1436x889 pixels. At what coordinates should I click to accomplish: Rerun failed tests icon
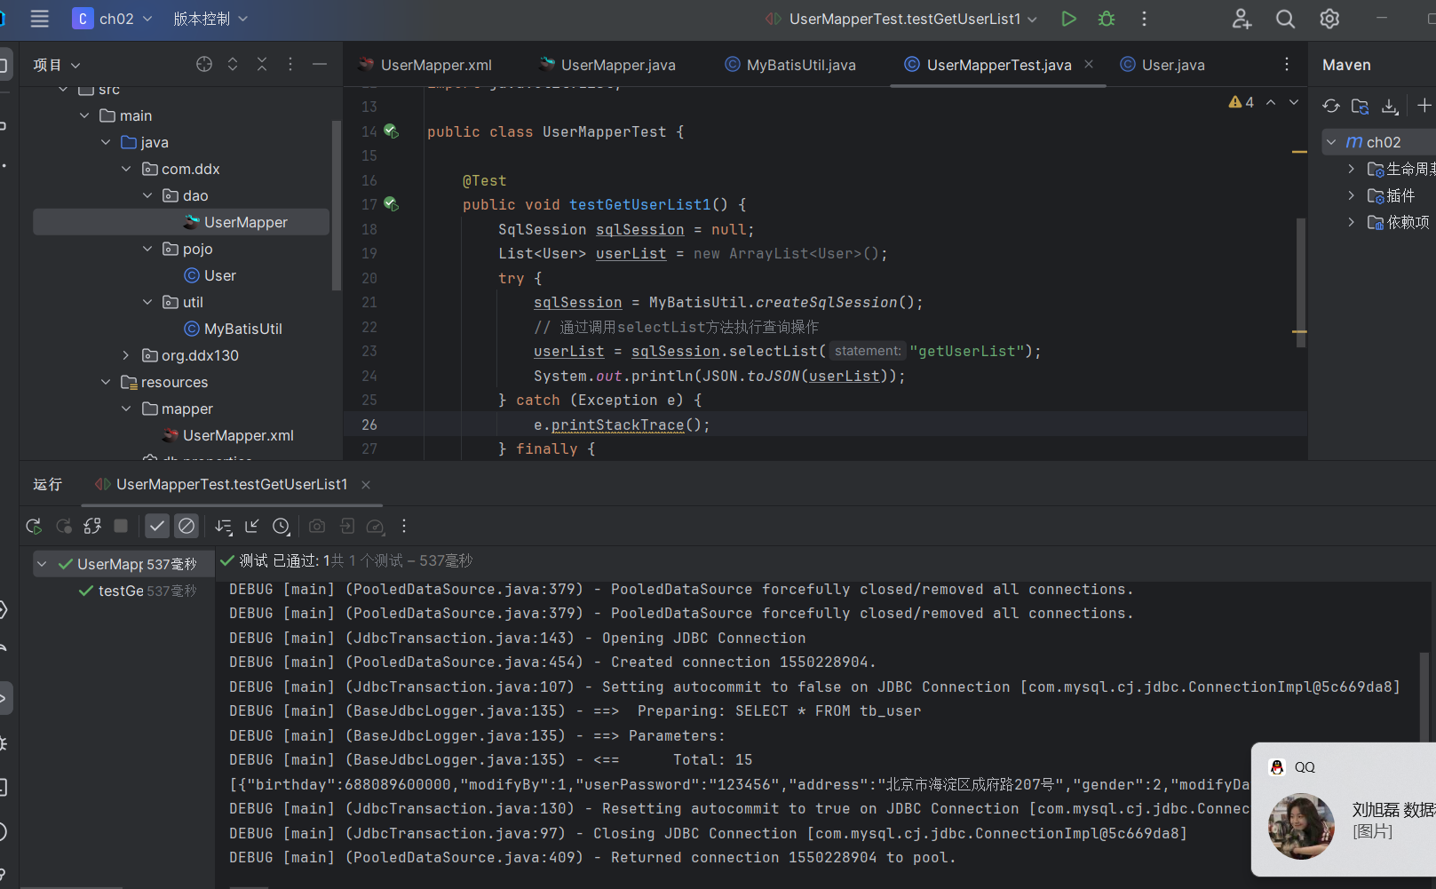click(63, 526)
